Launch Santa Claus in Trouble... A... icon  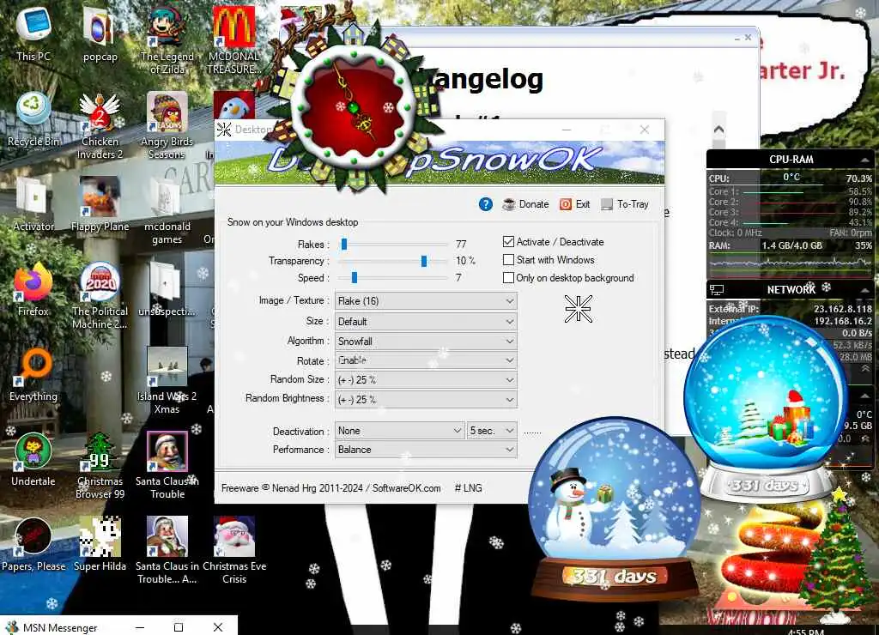(167, 550)
